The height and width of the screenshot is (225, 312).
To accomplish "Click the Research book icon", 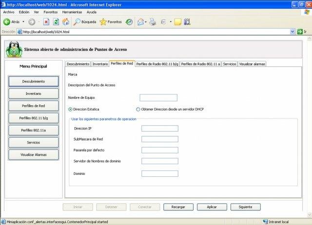I will [187, 22].
